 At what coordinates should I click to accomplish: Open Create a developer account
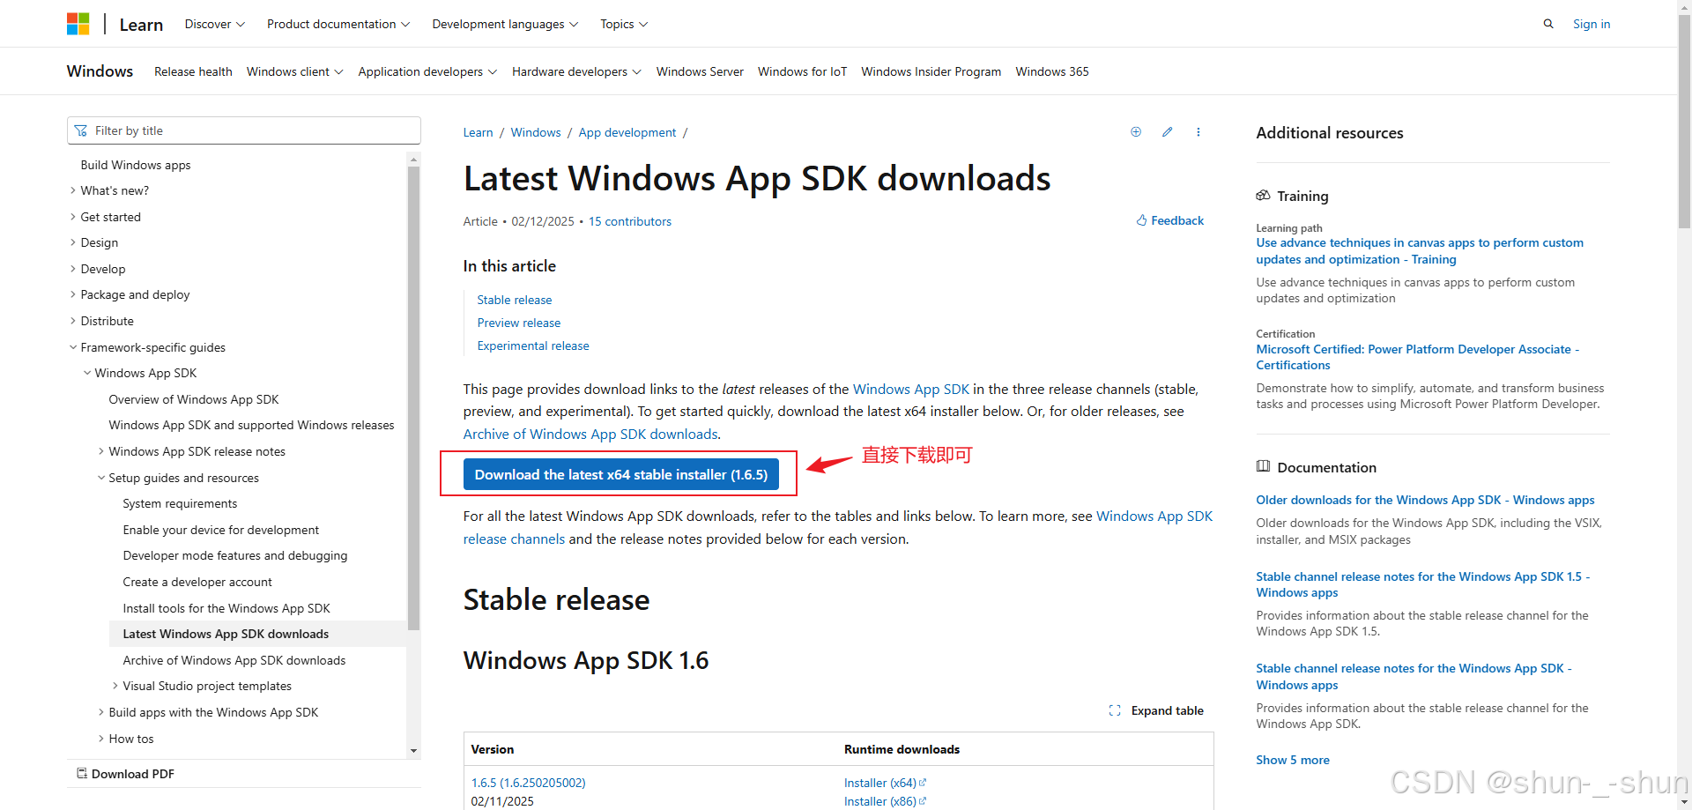pos(197,582)
